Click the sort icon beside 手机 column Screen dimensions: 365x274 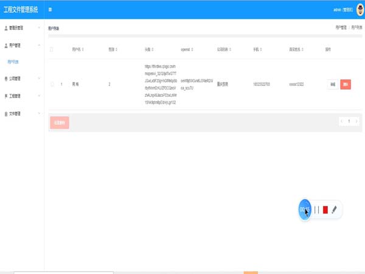coord(262,49)
